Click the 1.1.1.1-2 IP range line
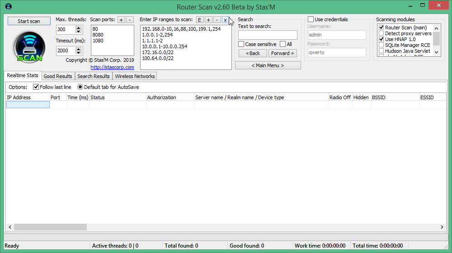The height and width of the screenshot is (253, 452). tap(152, 41)
